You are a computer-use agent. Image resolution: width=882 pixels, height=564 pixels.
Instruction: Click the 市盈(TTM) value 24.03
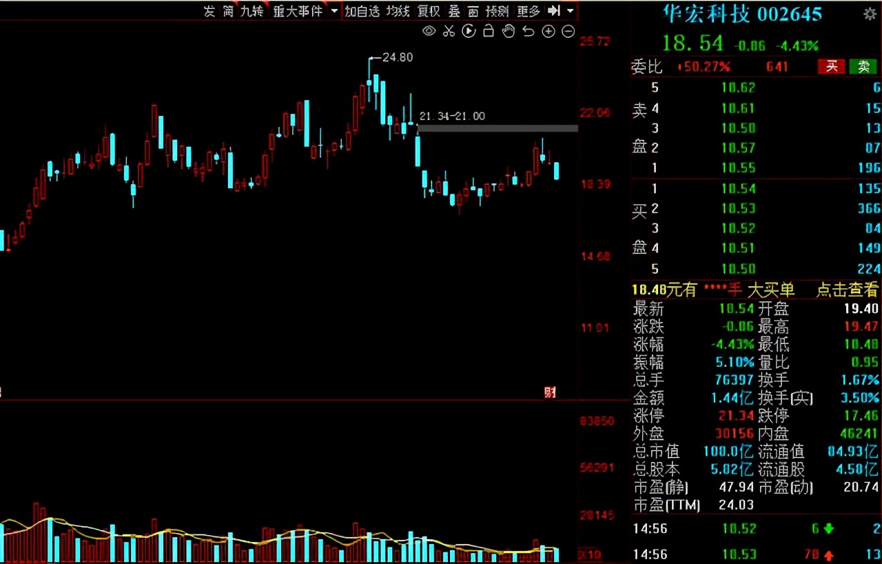tap(736, 505)
